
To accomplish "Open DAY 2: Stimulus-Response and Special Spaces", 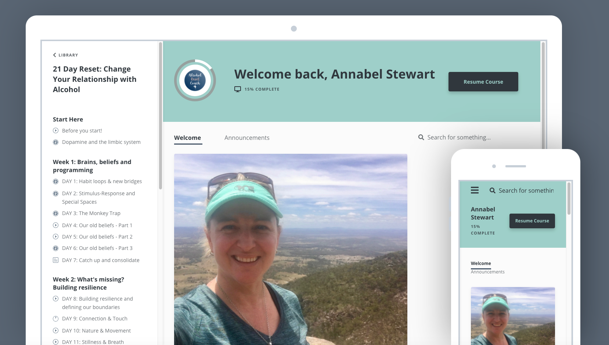I will pyautogui.click(x=98, y=197).
